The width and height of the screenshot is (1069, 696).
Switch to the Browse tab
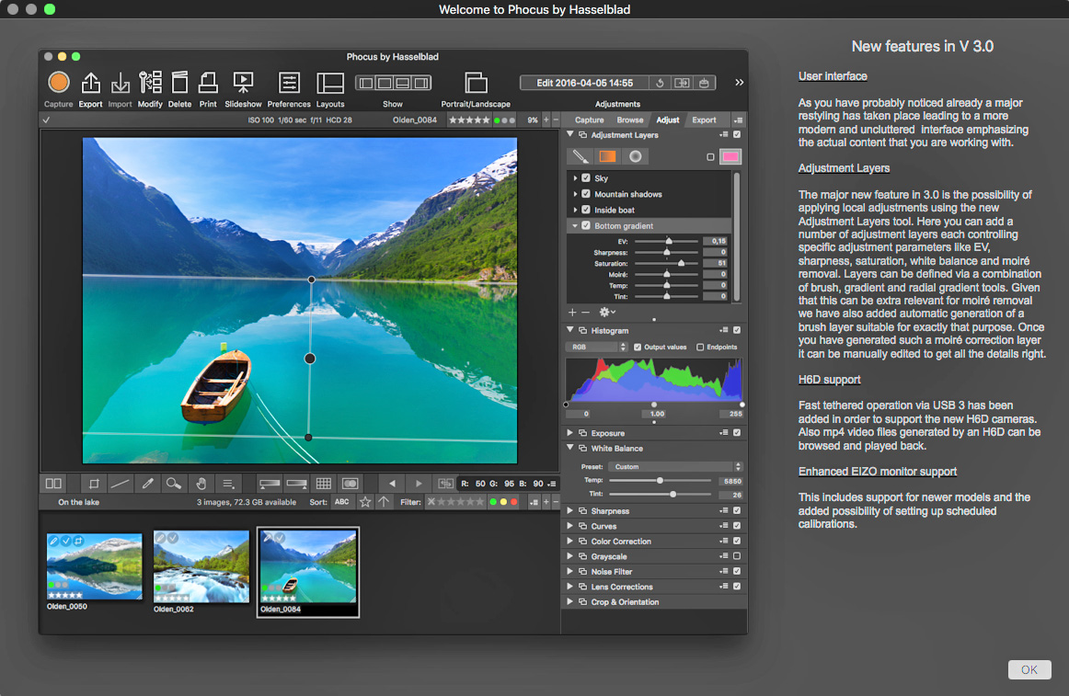pyautogui.click(x=630, y=120)
